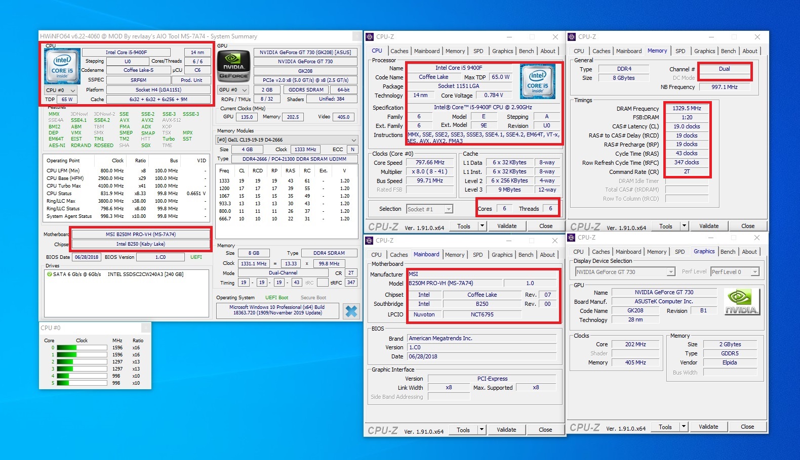Click the CPU-Z title bar icon of the Memory timings window

pyautogui.click(x=572, y=37)
